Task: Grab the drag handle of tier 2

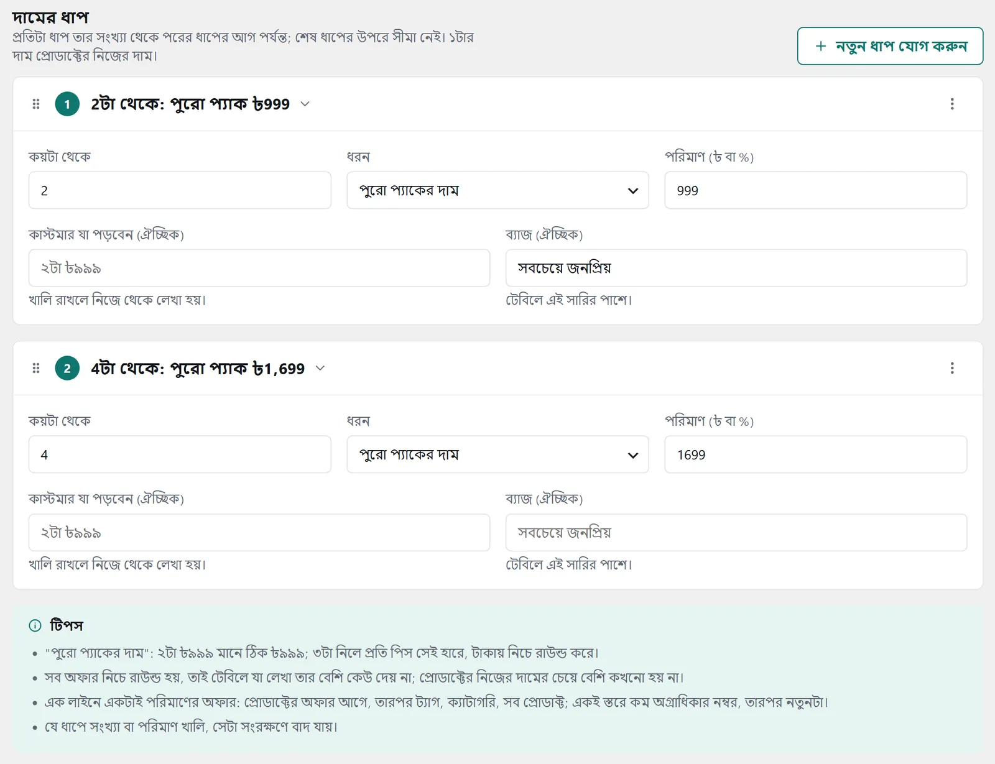Action: pos(36,368)
